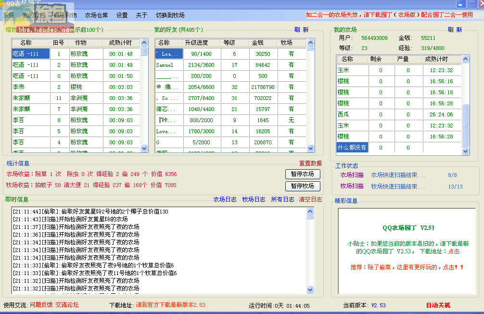Refresh the 我的好友 friends list
Viewport: 484px width, 314px height.
coord(301,30)
